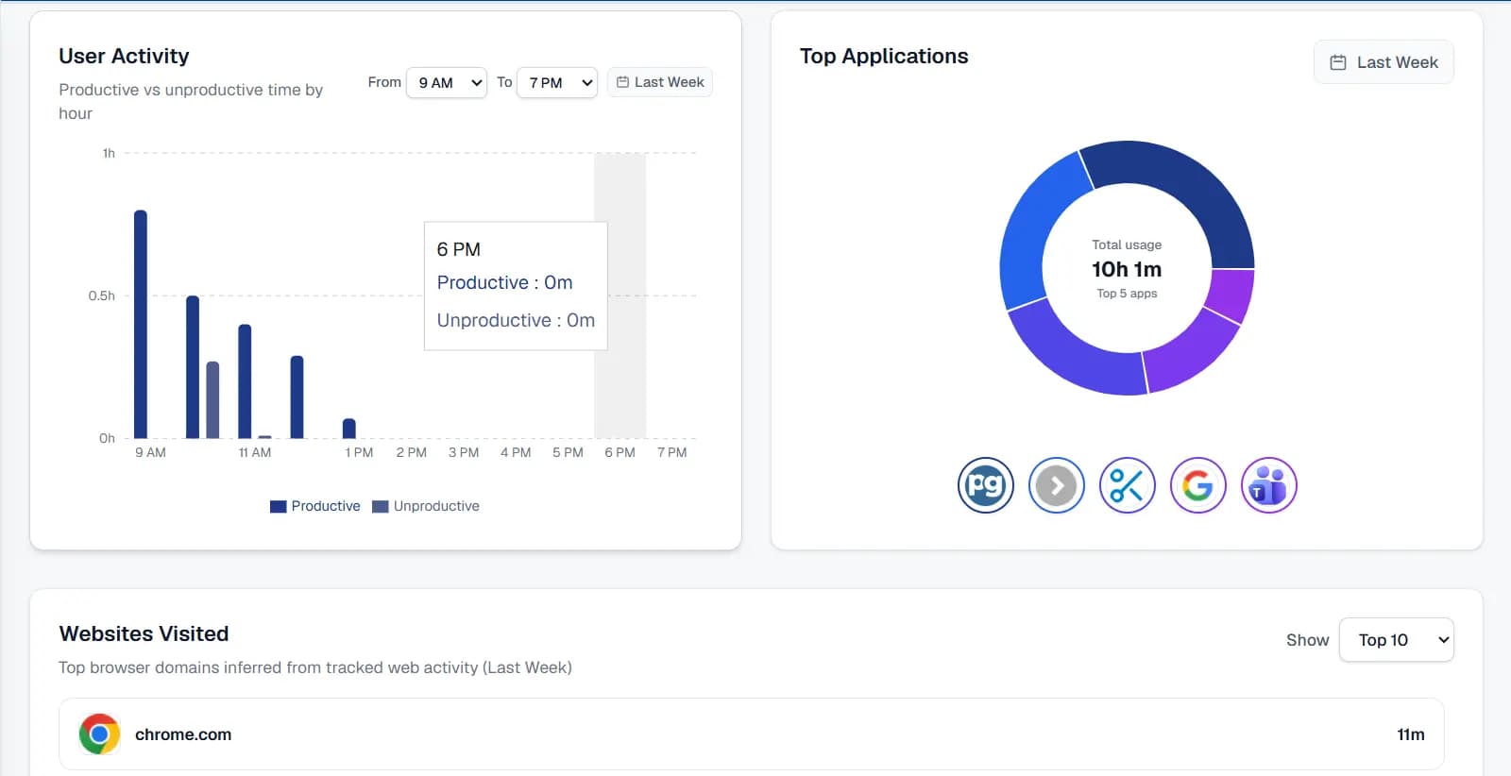Click the small purple donut segment
The image size is (1511, 776).
pyautogui.click(x=1232, y=294)
